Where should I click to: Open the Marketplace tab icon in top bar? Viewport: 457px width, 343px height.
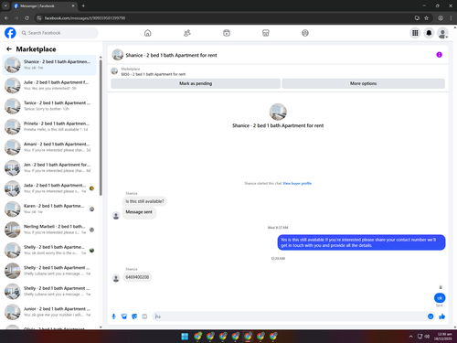(x=266, y=33)
